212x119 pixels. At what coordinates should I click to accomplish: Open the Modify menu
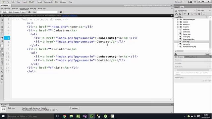pyautogui.click(x=32, y=2)
